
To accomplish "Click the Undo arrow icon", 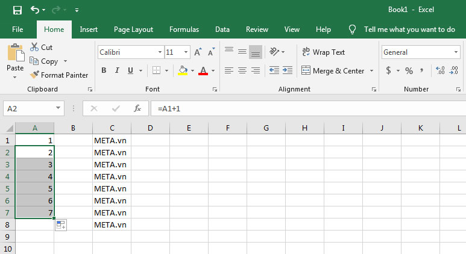I will (x=35, y=10).
